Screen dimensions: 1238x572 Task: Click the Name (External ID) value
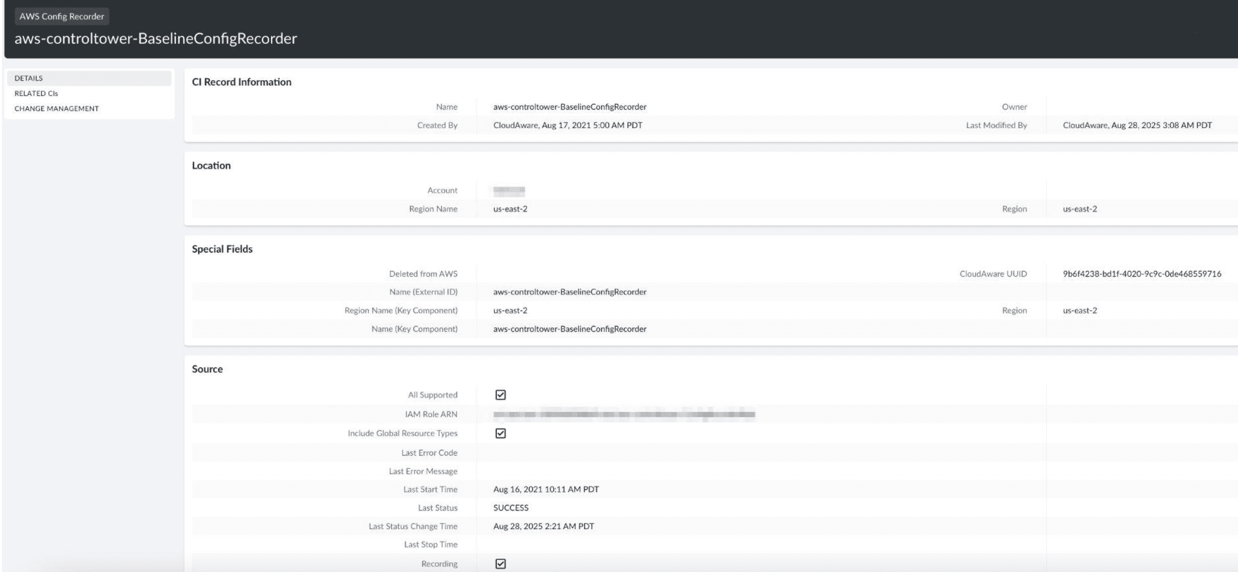[570, 292]
